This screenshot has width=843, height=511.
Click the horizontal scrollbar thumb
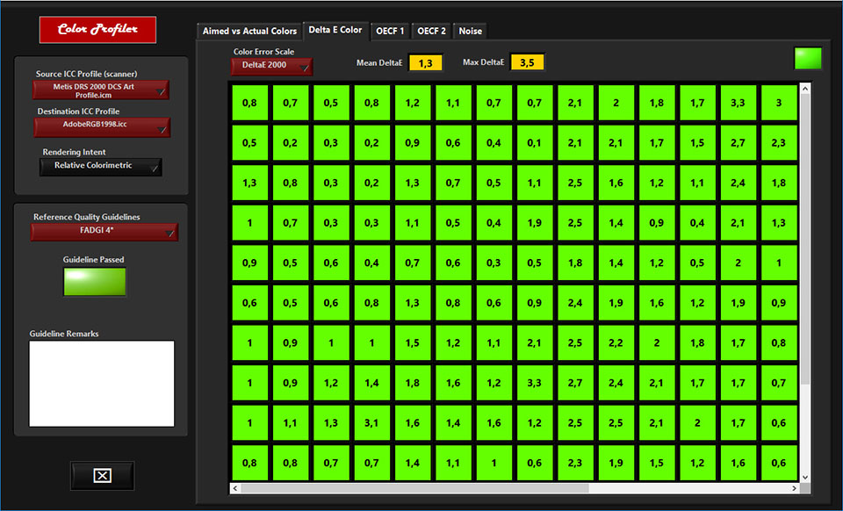coord(414,488)
